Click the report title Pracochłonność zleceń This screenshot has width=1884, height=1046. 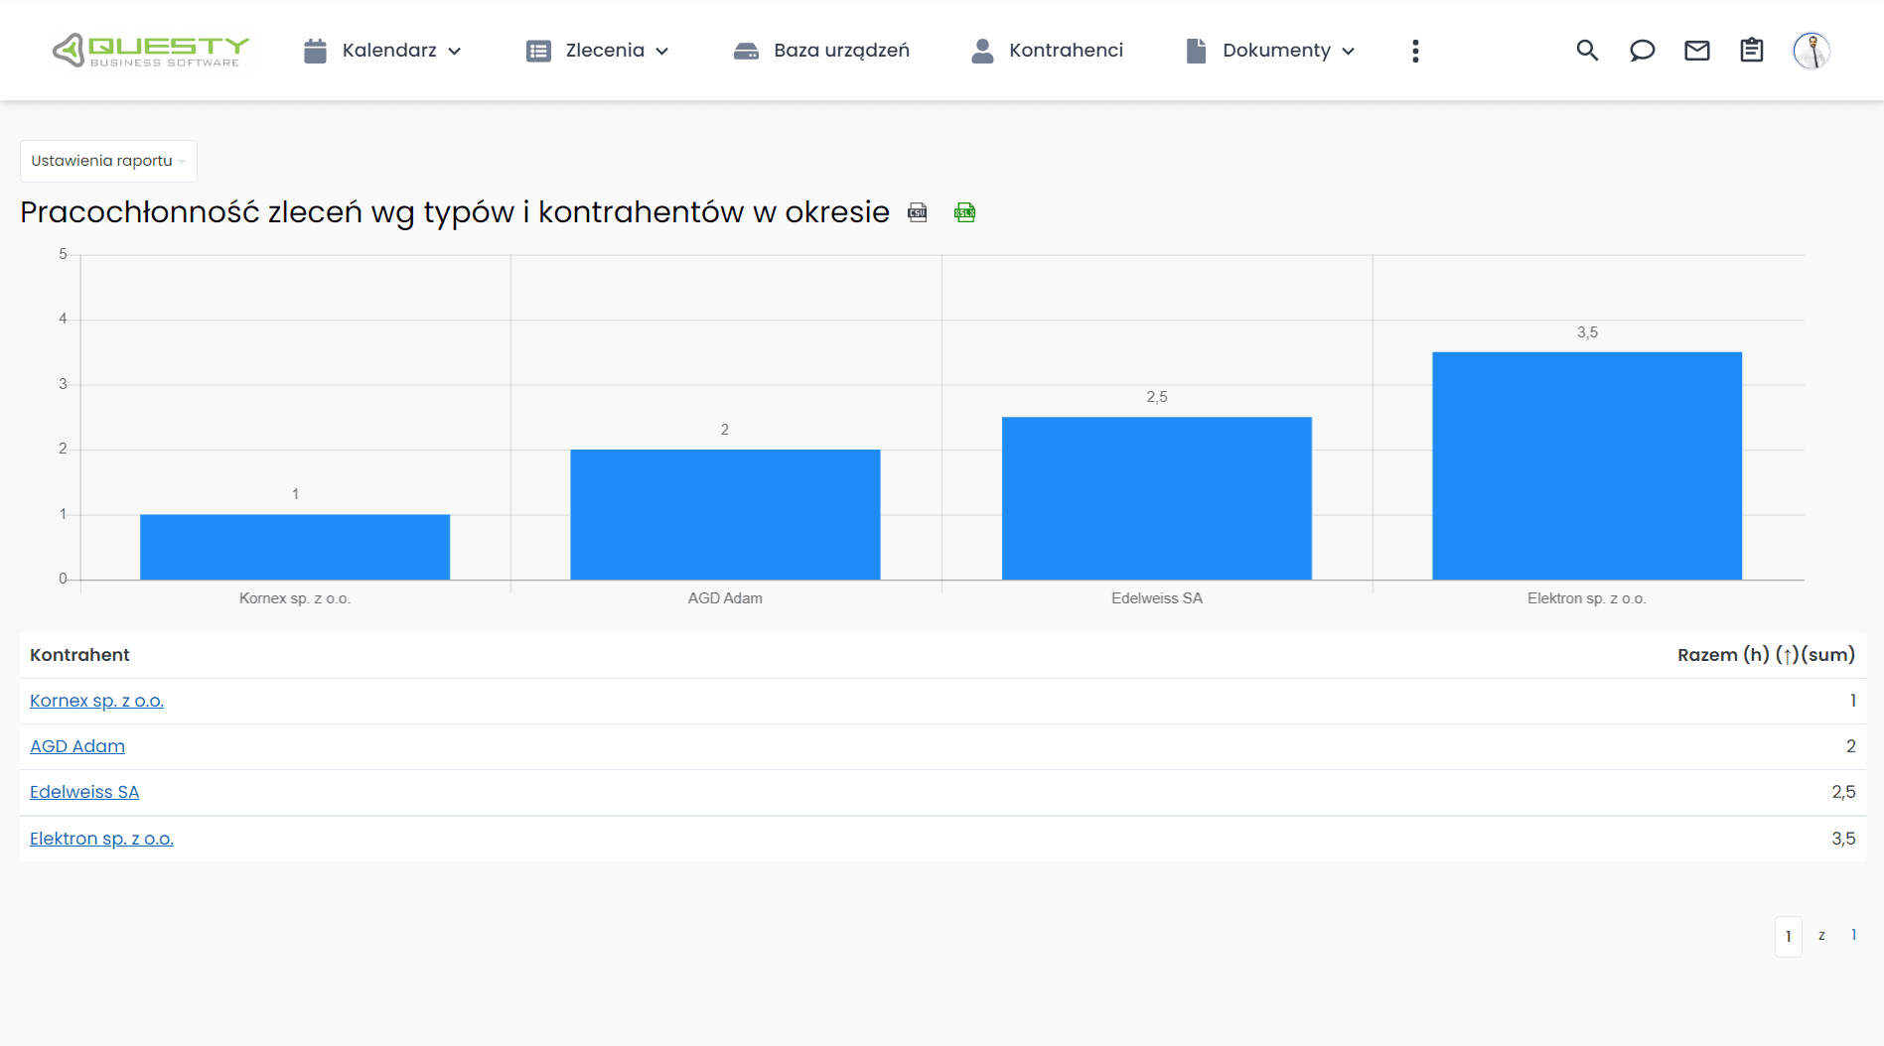point(455,212)
